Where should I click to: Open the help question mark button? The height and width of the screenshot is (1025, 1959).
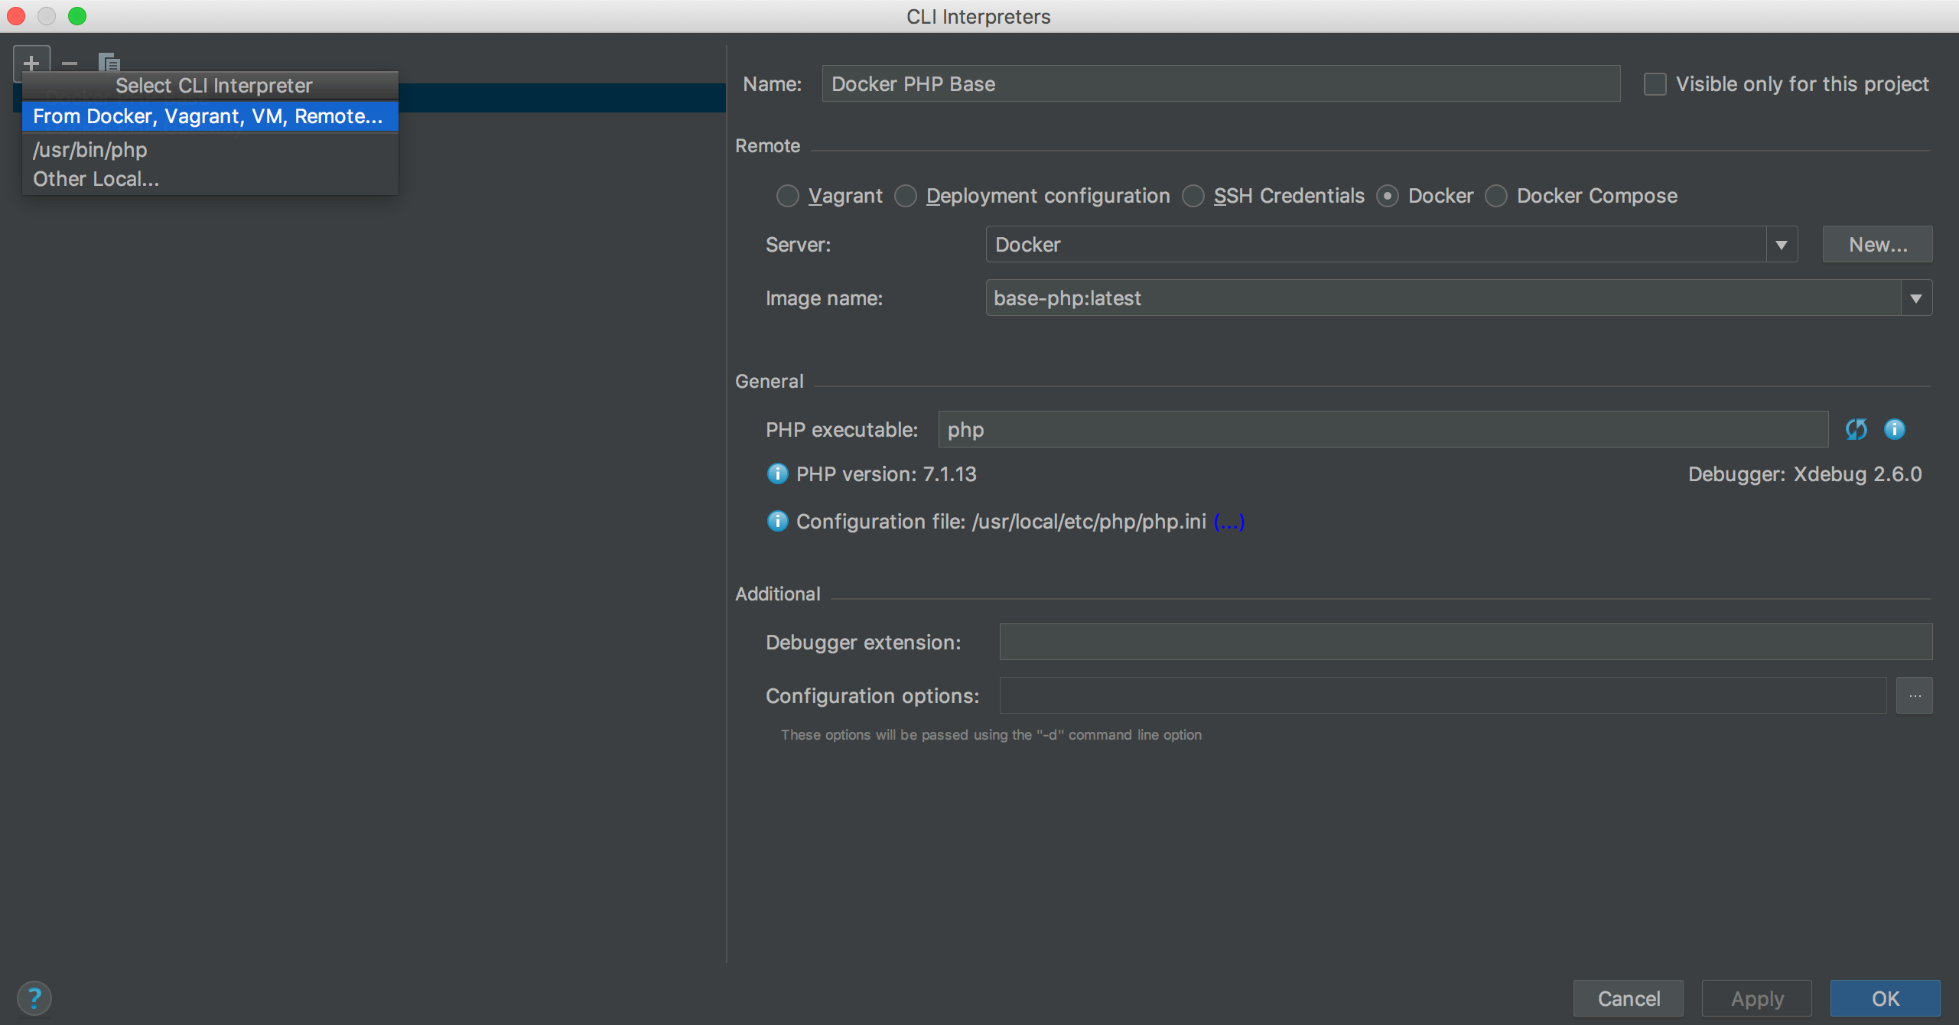(34, 997)
